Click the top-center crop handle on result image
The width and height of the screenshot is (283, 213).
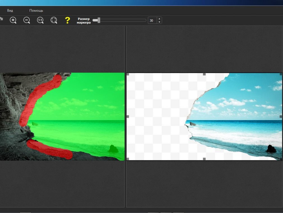[x=204, y=74]
